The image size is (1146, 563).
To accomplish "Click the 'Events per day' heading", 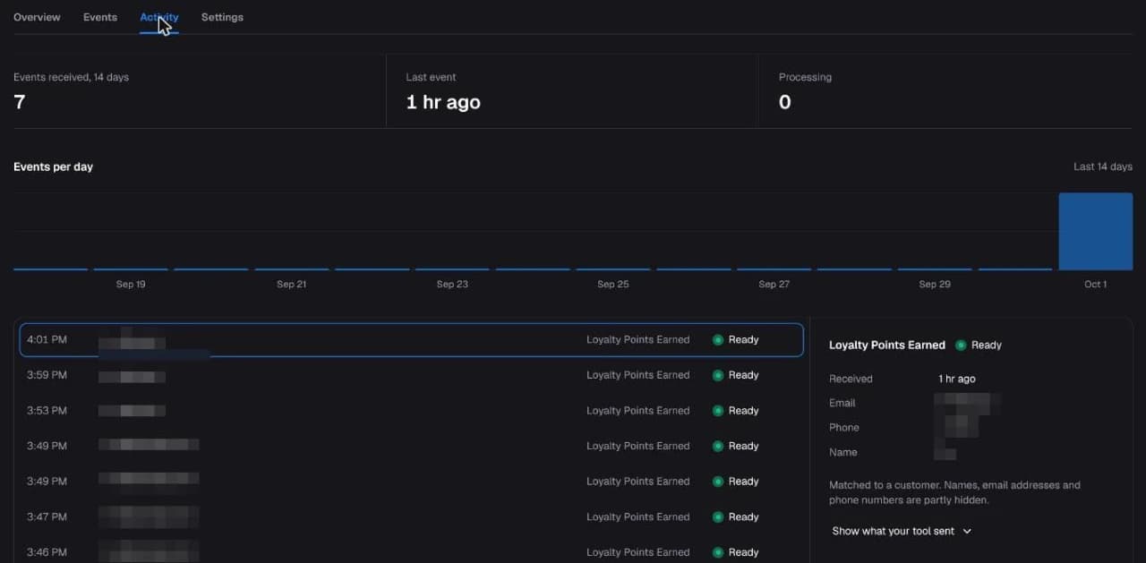I will point(53,166).
